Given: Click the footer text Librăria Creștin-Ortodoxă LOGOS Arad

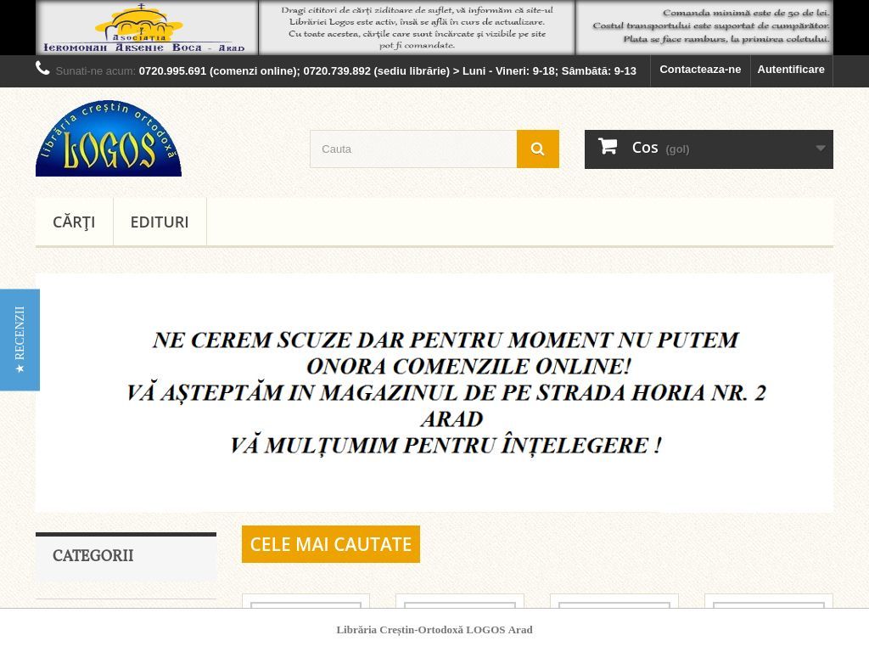Looking at the screenshot, I should click(434, 630).
